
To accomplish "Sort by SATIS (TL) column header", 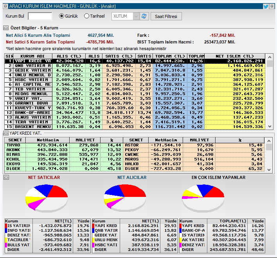I will click(x=119, y=56).
